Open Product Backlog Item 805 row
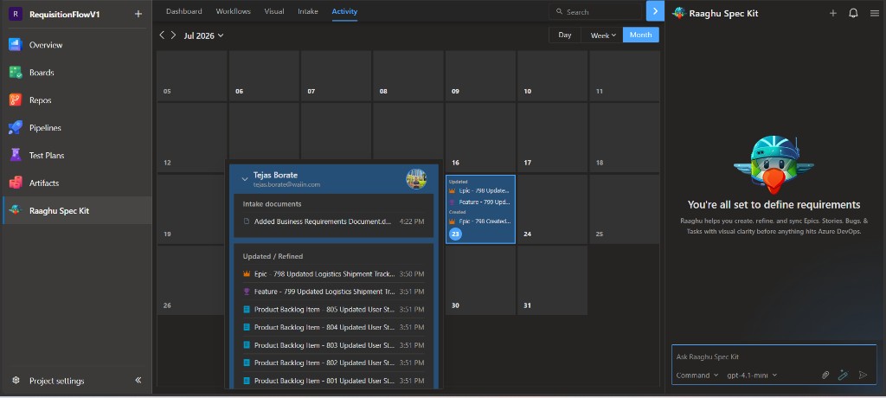 [333, 309]
